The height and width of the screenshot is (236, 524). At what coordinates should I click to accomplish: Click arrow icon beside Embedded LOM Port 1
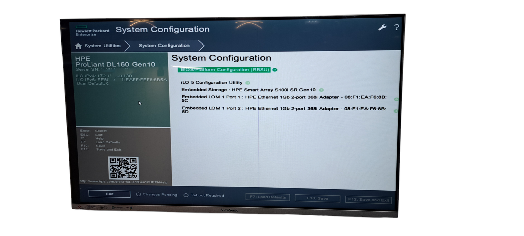(396, 99)
